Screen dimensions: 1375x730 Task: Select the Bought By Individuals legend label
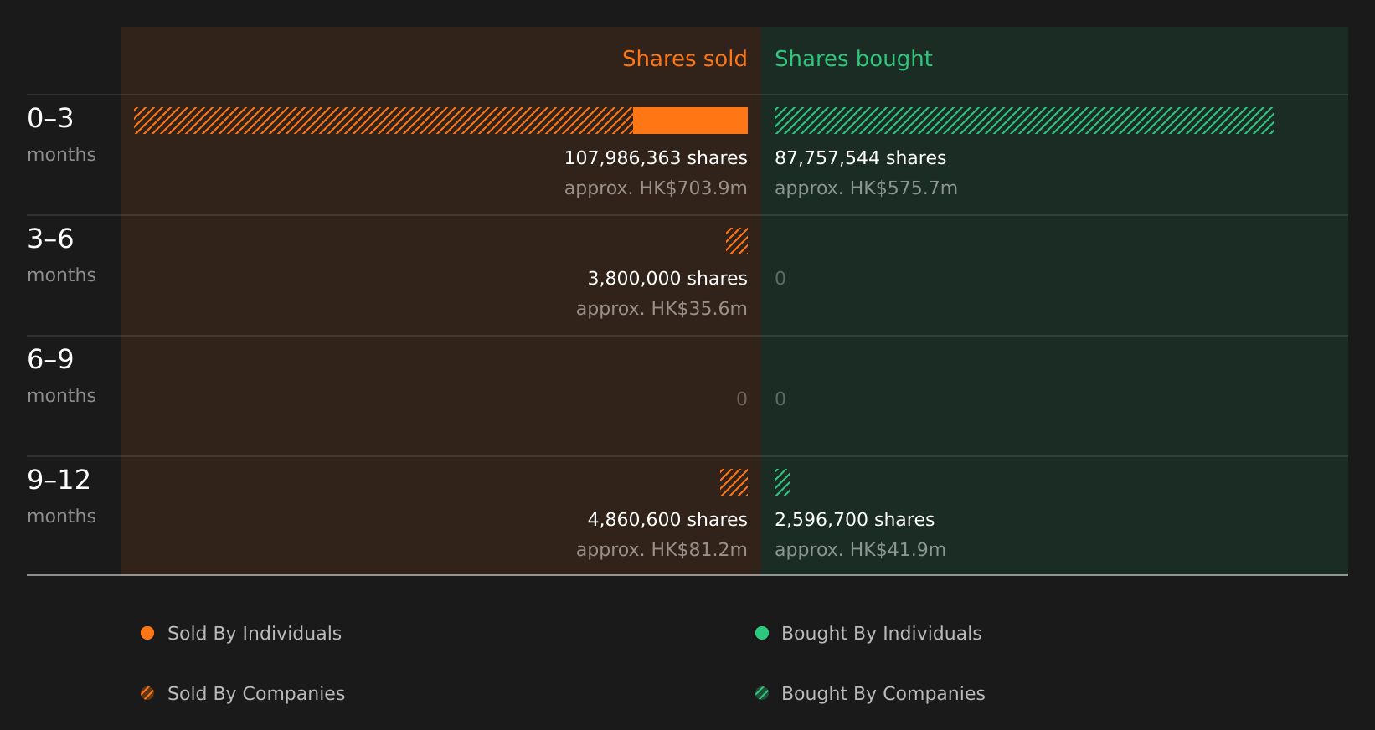[x=881, y=634]
